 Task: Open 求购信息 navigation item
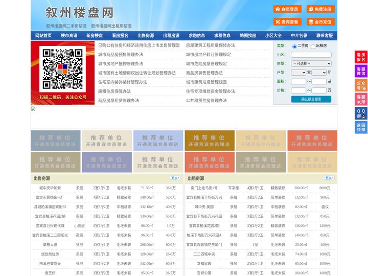click(197, 36)
